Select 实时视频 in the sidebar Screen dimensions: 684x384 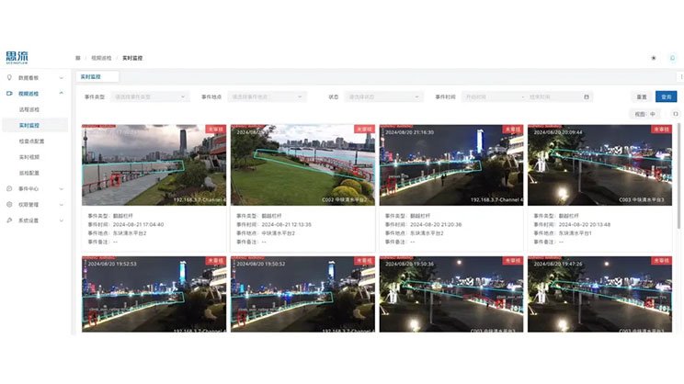[29, 157]
